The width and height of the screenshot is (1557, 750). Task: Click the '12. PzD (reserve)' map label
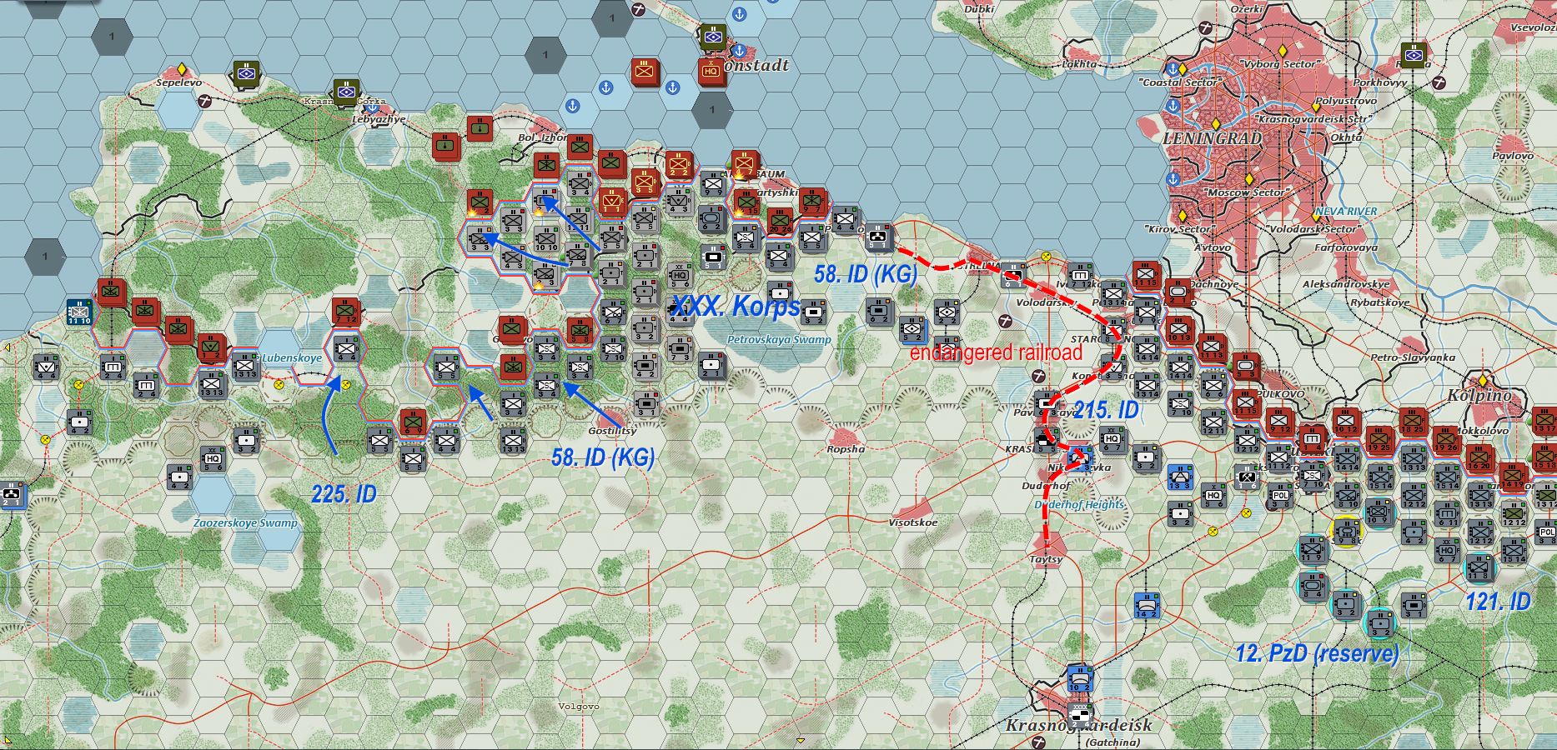tap(1317, 653)
